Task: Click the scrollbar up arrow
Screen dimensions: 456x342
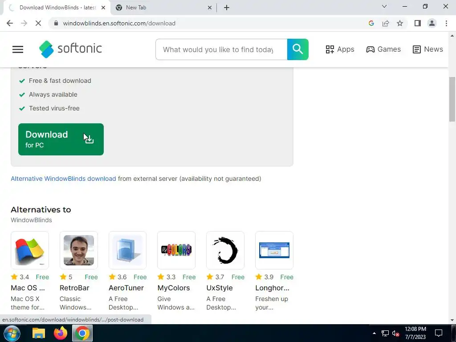Action: 452,36
